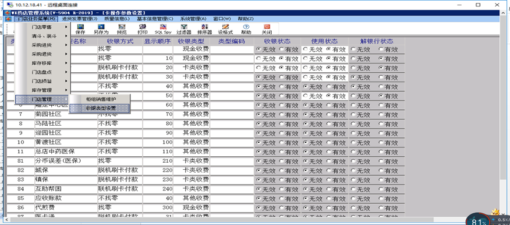
Task: Expand the 库存移库 submenu
Action: click(42, 63)
